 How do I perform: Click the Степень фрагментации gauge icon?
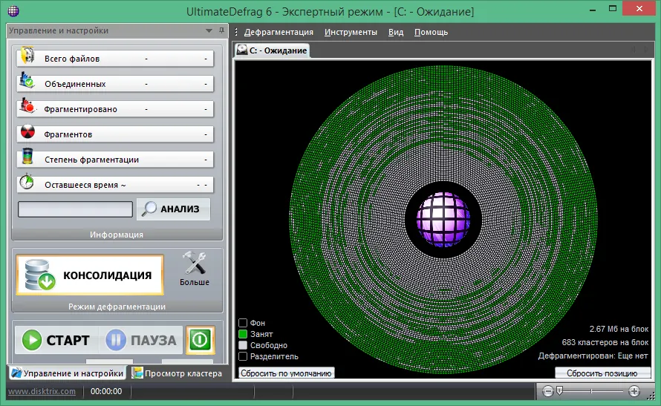[27, 157]
